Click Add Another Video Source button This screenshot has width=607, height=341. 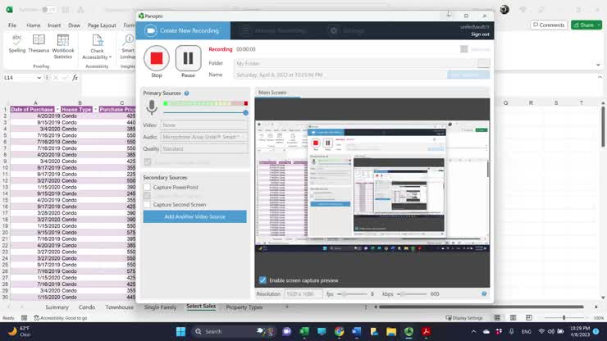click(x=194, y=216)
